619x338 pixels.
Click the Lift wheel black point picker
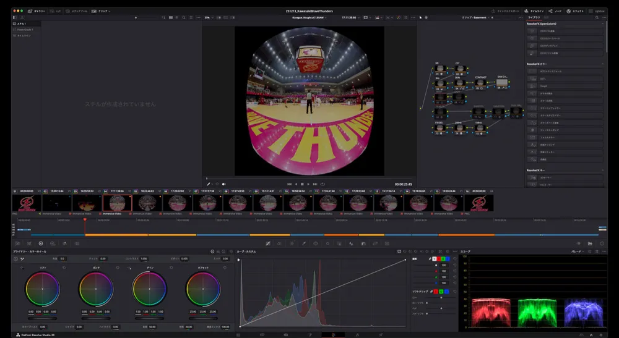(22, 268)
